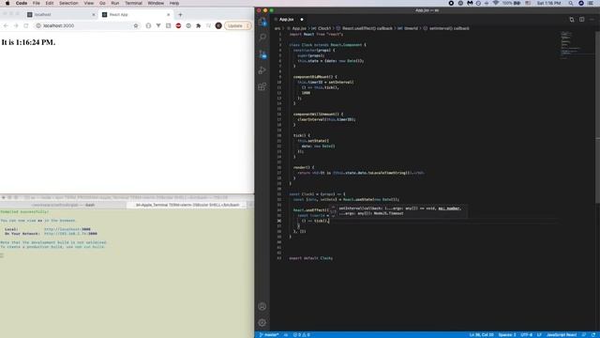The width and height of the screenshot is (600, 338).
Task: Click the notifications bell in VS Code status bar
Action: pos(593,334)
